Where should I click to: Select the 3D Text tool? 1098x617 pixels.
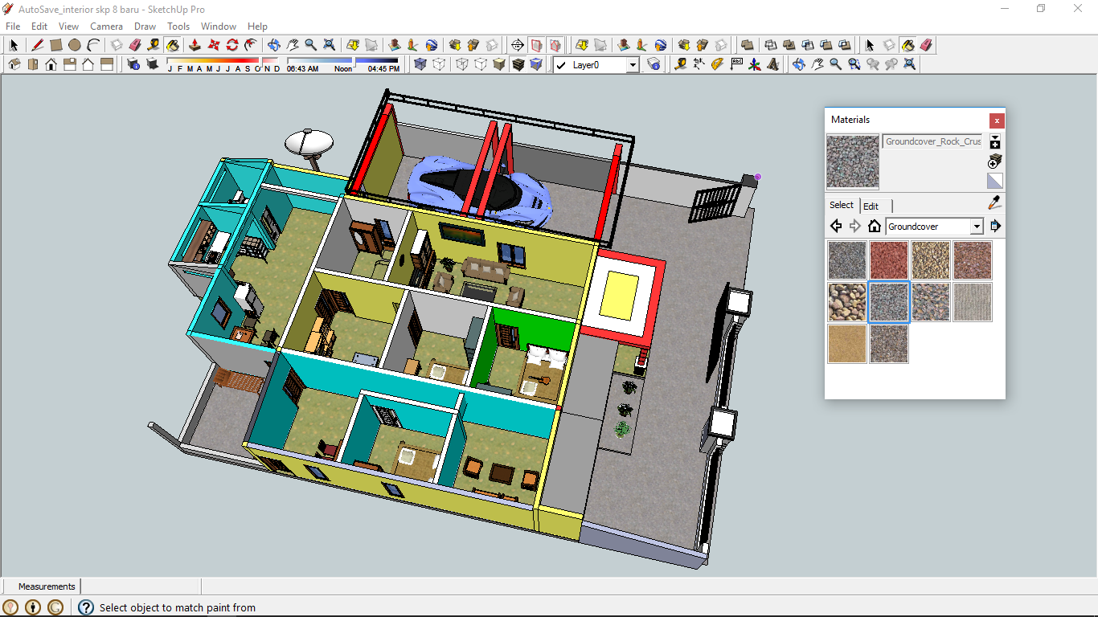click(772, 64)
